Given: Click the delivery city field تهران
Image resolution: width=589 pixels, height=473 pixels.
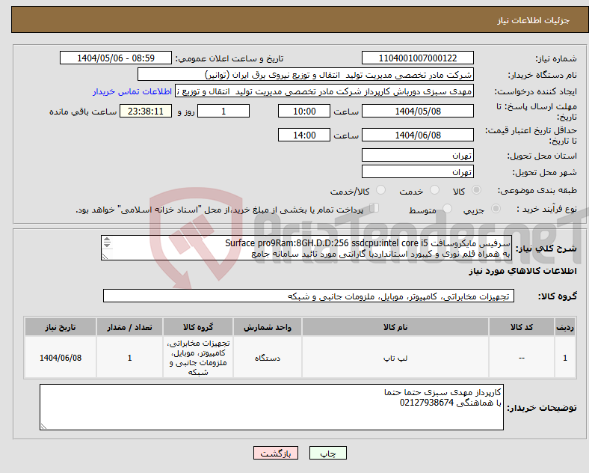Looking at the screenshot, I should pos(418,172).
